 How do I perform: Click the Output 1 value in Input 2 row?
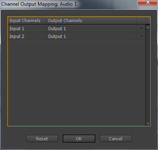tap(57, 36)
